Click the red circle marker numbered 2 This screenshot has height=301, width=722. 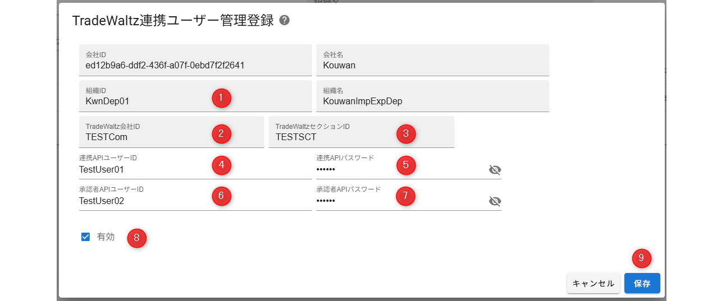tap(221, 133)
